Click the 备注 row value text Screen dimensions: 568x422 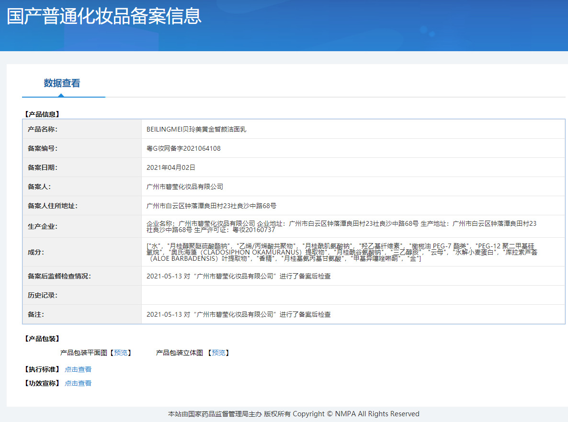pyautogui.click(x=239, y=314)
